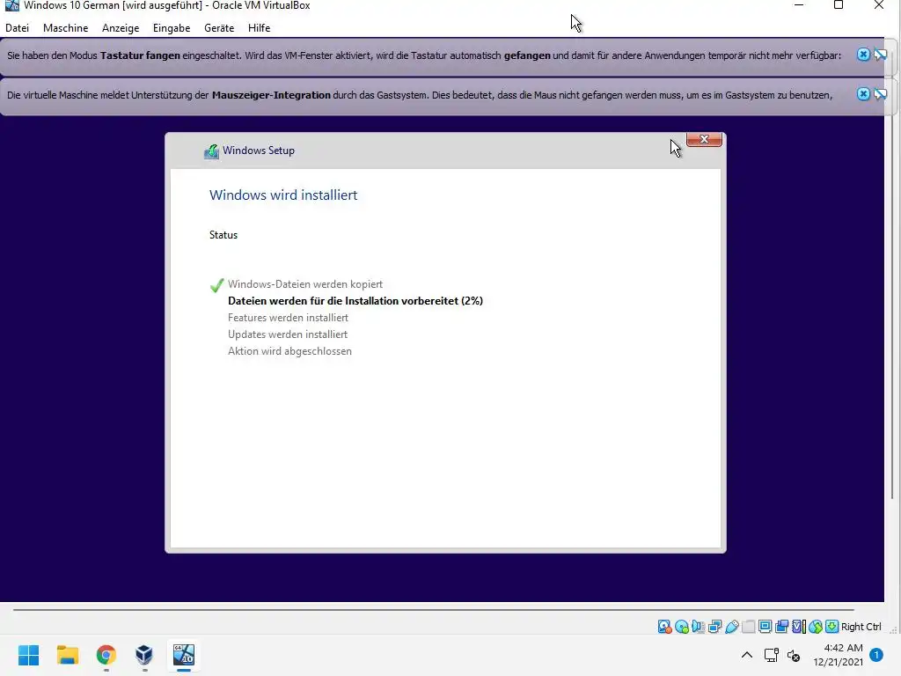901x676 pixels.
Task: Click the display status icon
Action: [765, 627]
